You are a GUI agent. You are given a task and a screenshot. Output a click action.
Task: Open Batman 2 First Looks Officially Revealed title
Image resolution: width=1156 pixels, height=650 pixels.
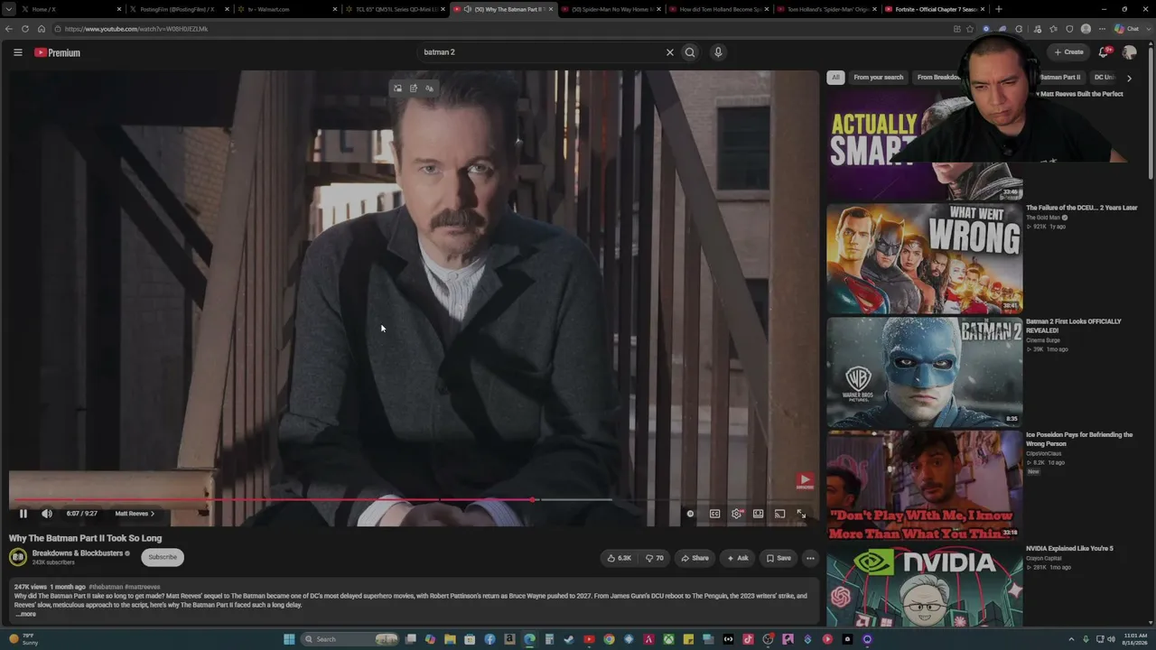pos(1074,326)
